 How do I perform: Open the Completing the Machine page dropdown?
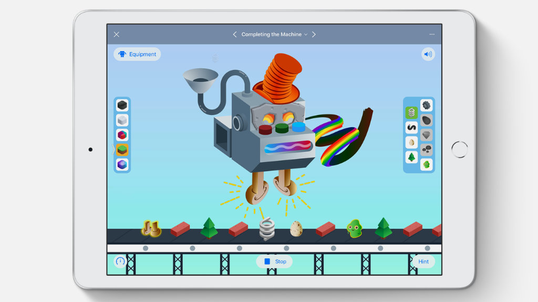coord(274,34)
